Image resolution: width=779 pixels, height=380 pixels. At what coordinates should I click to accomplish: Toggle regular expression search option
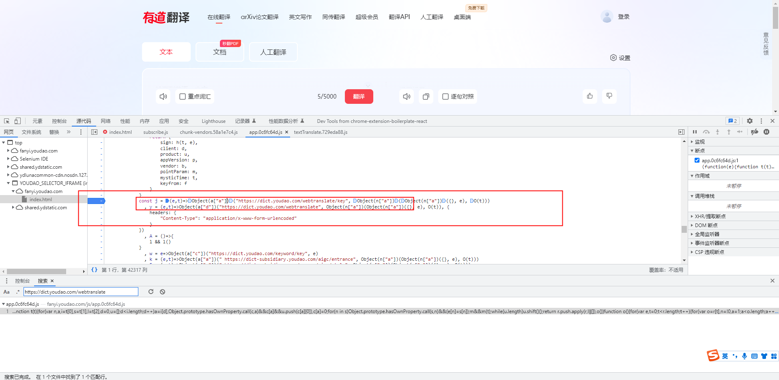pyautogui.click(x=17, y=292)
